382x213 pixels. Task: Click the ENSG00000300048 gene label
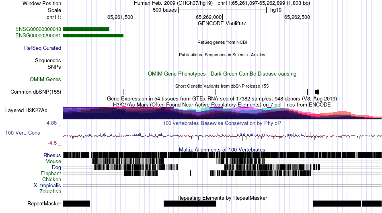[38, 29]
